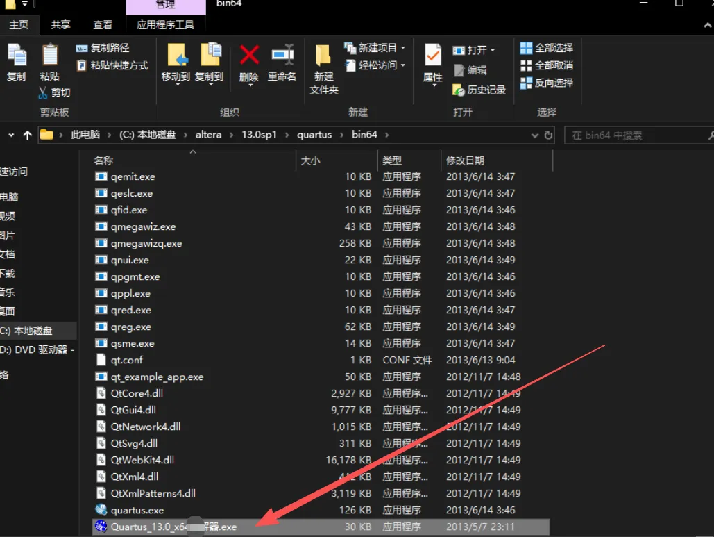Navigate to quartus in address bar
This screenshot has height=537, width=714.
[314, 135]
